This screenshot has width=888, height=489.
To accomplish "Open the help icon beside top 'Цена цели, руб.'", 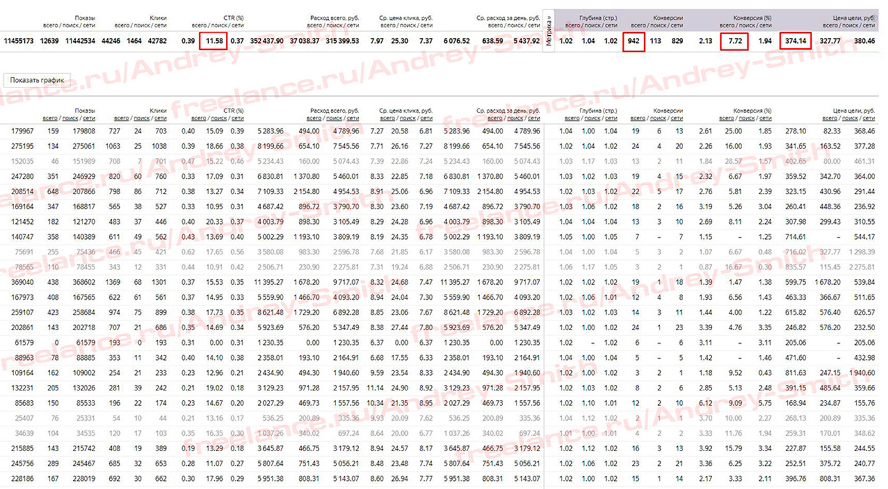I will pyautogui.click(x=876, y=19).
